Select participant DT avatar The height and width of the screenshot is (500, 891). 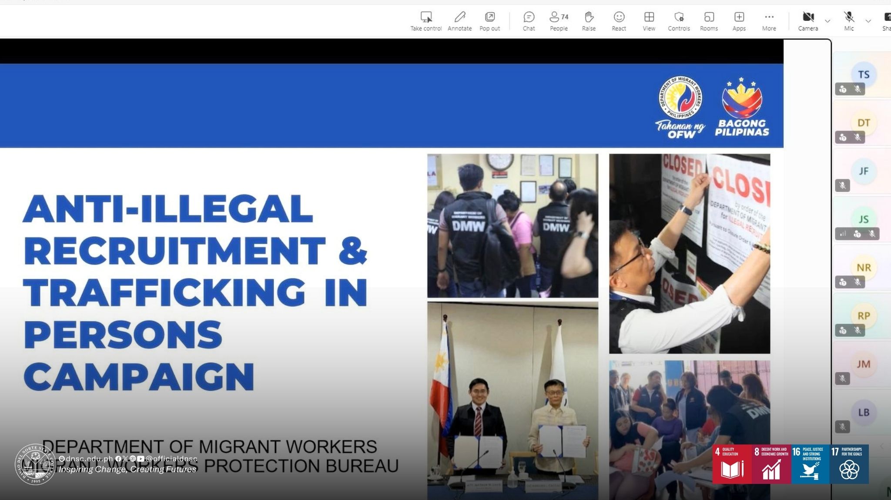point(864,123)
